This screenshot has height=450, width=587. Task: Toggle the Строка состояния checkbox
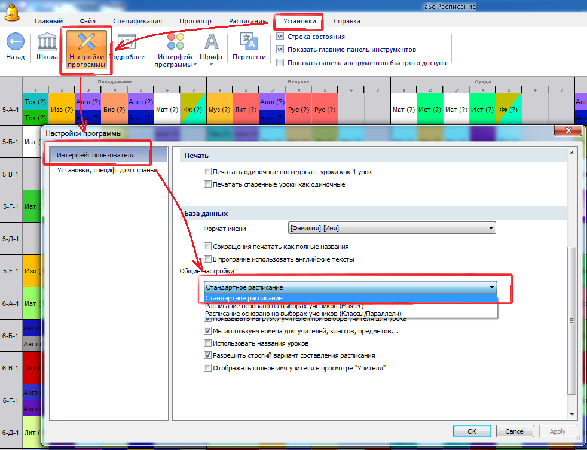(280, 37)
